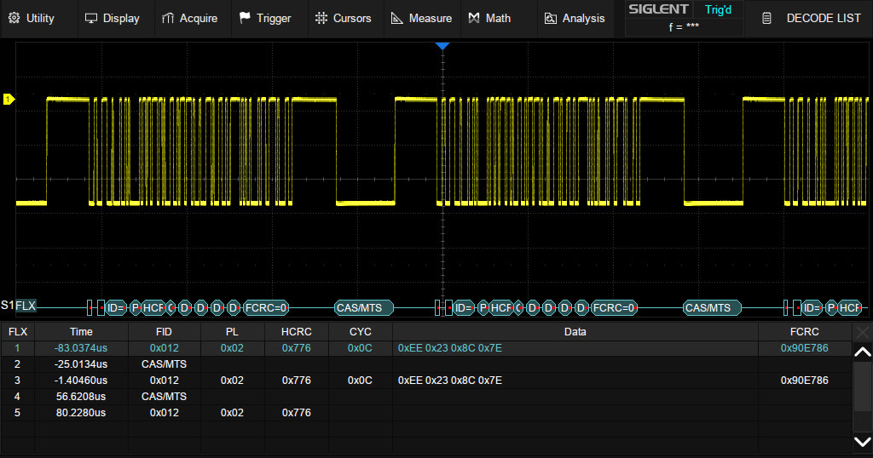Select the Acquire waveform icon
873x458 pixels.
coord(168,18)
